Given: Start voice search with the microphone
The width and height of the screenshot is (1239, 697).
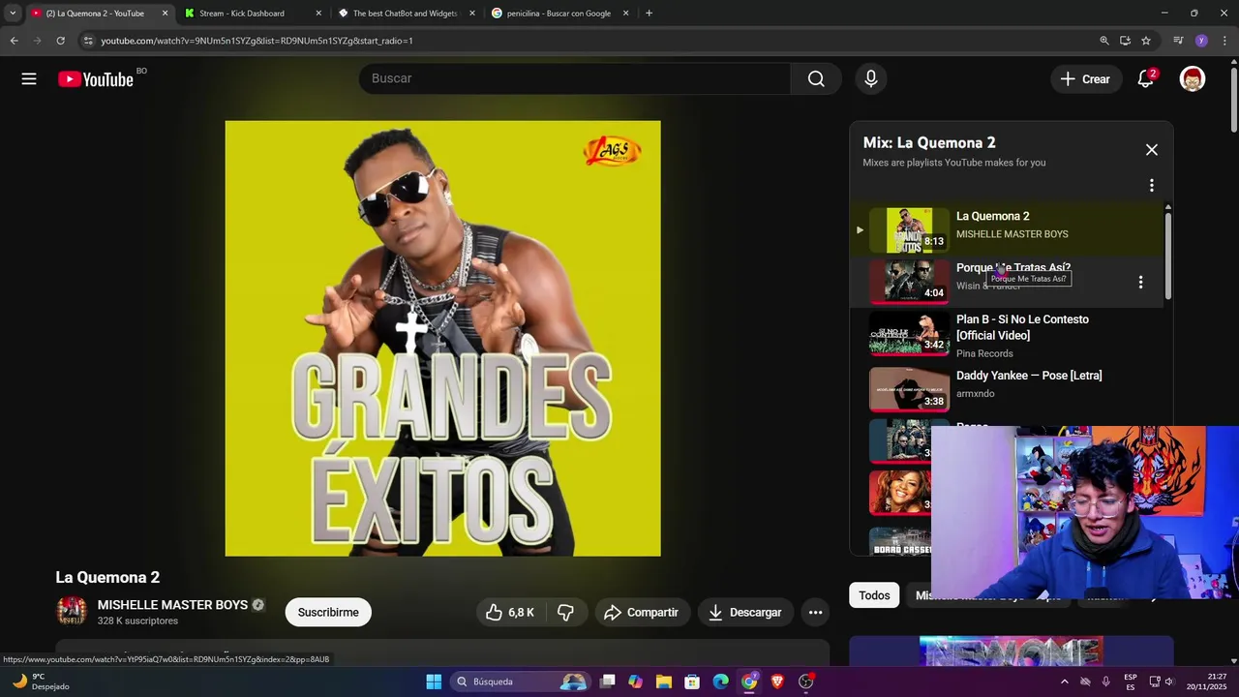Looking at the screenshot, I should (x=871, y=78).
